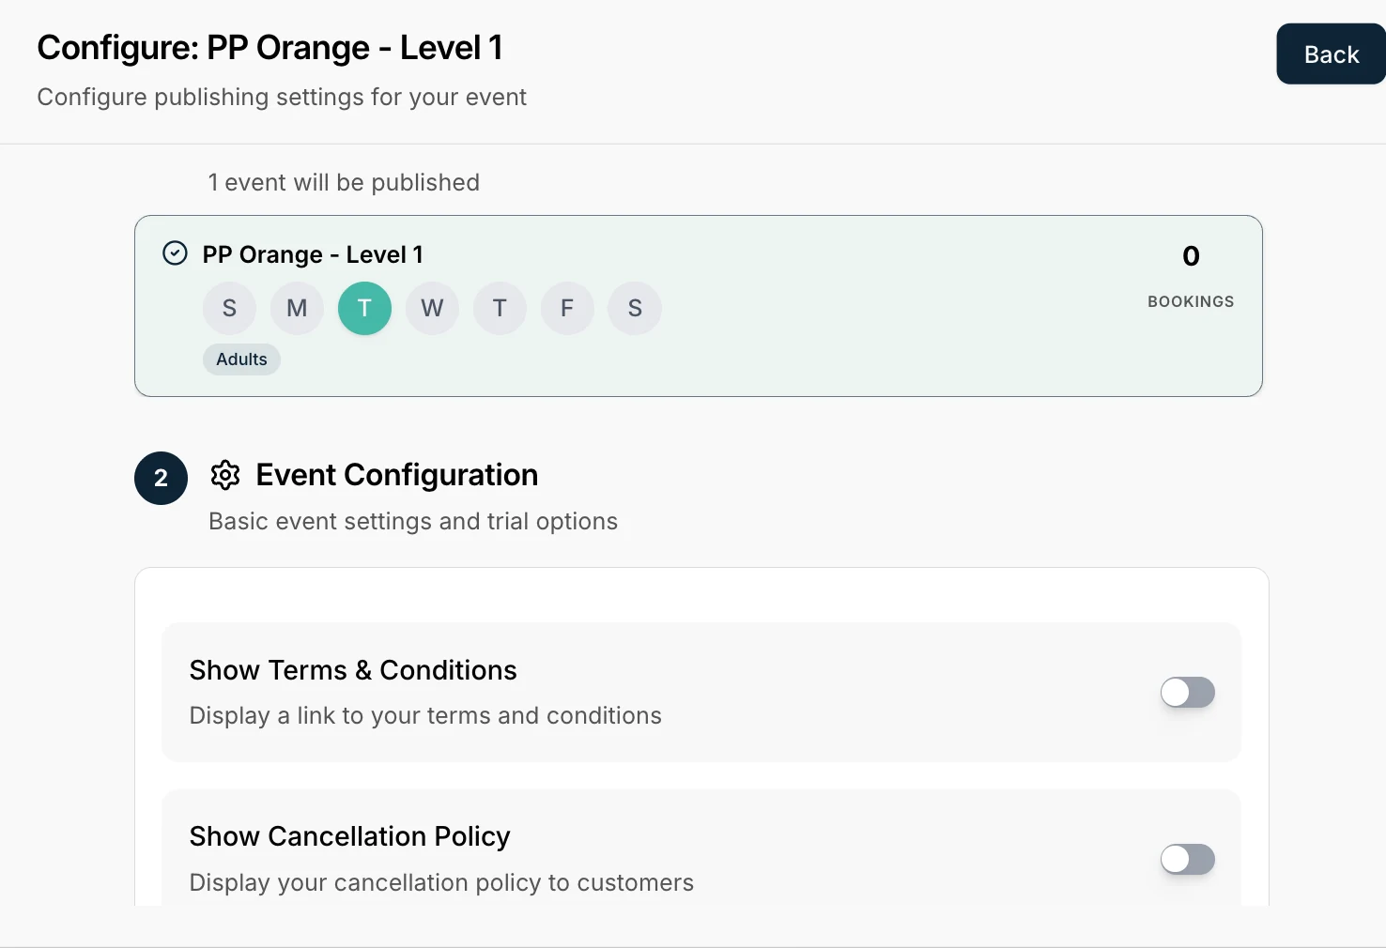The image size is (1386, 948).
Task: Select the Sunday day circle
Action: 229,309
